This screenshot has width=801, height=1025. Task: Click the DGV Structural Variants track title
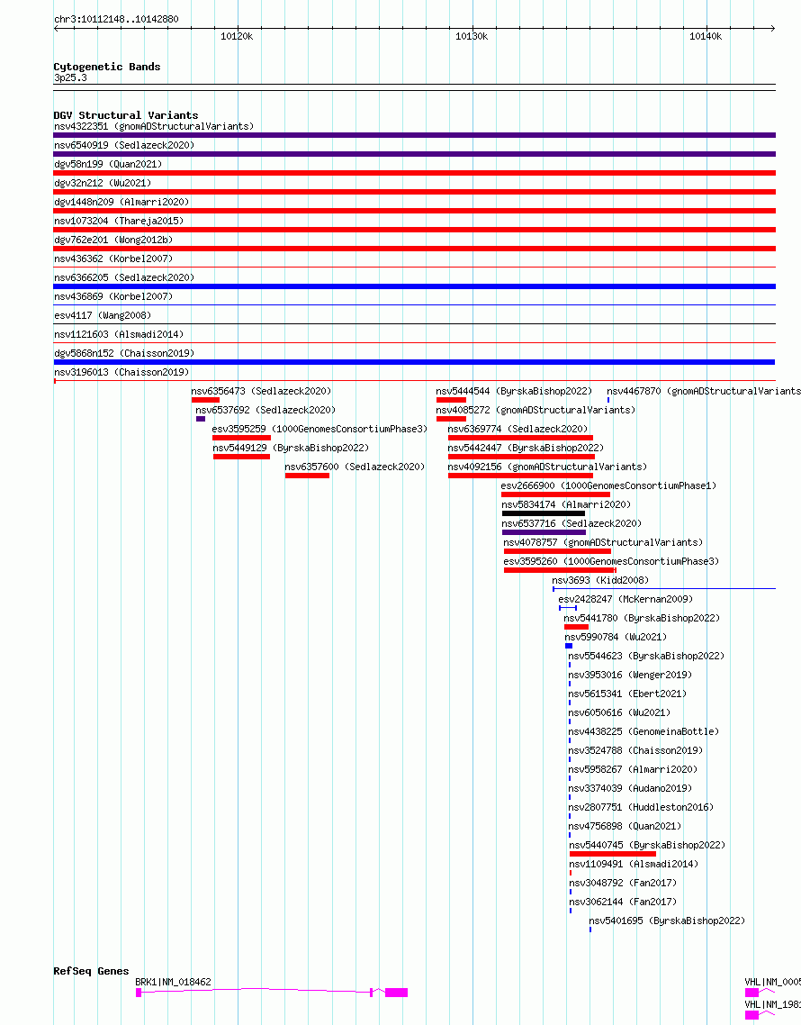126,115
